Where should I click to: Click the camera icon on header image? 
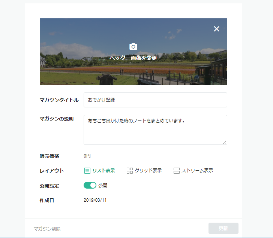tap(133, 46)
